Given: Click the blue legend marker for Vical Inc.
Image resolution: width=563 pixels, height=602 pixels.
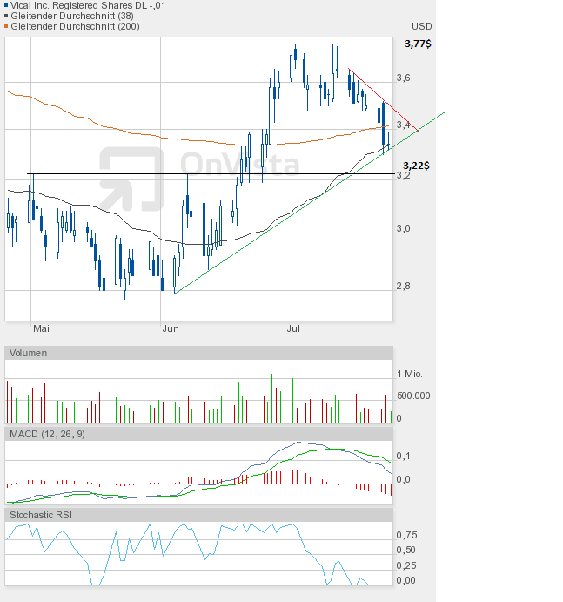Looking at the screenshot, I should [x=6, y=6].
